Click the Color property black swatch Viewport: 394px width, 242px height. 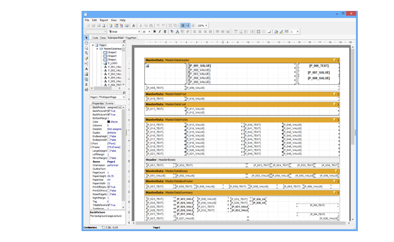109,122
